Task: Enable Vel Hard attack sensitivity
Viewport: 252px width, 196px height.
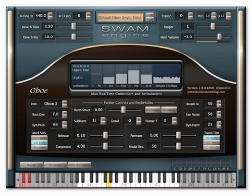Action: click(39, 138)
